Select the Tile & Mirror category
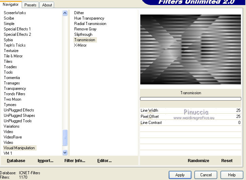Image resolution: width=246 pixels, height=180 pixels. [x=13, y=56]
